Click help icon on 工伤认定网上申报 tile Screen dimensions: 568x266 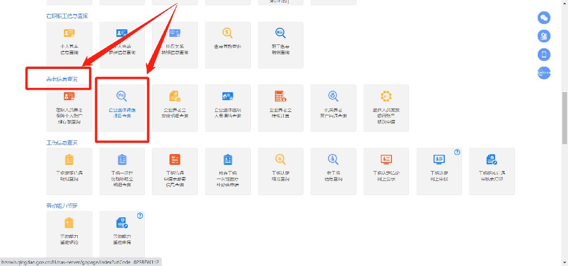457,152
